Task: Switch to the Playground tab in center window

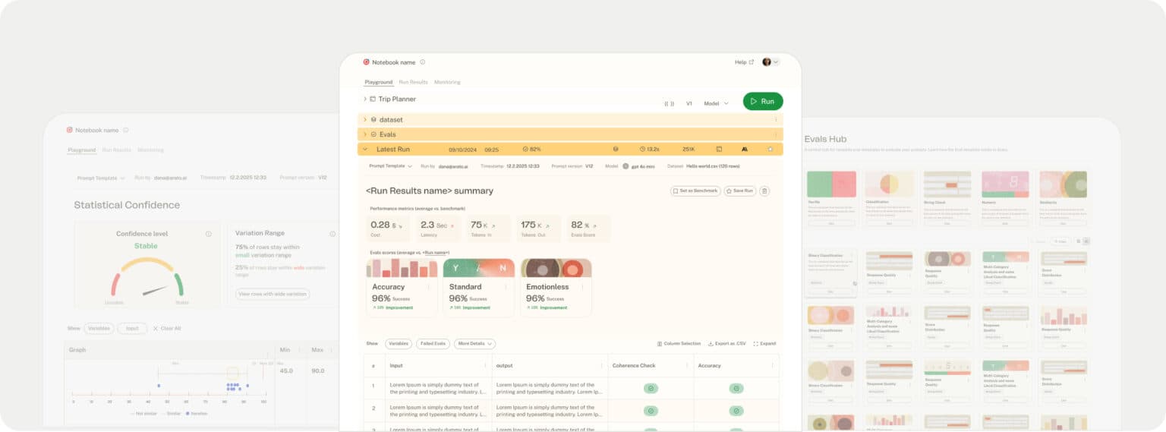Action: click(378, 82)
